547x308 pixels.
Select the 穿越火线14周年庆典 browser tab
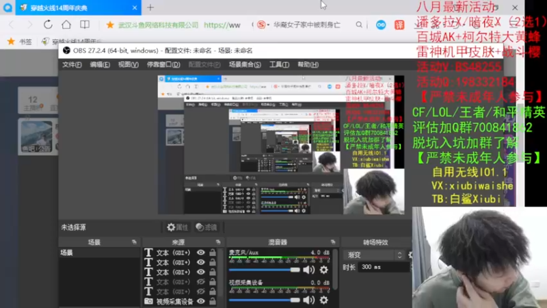[x=78, y=8]
